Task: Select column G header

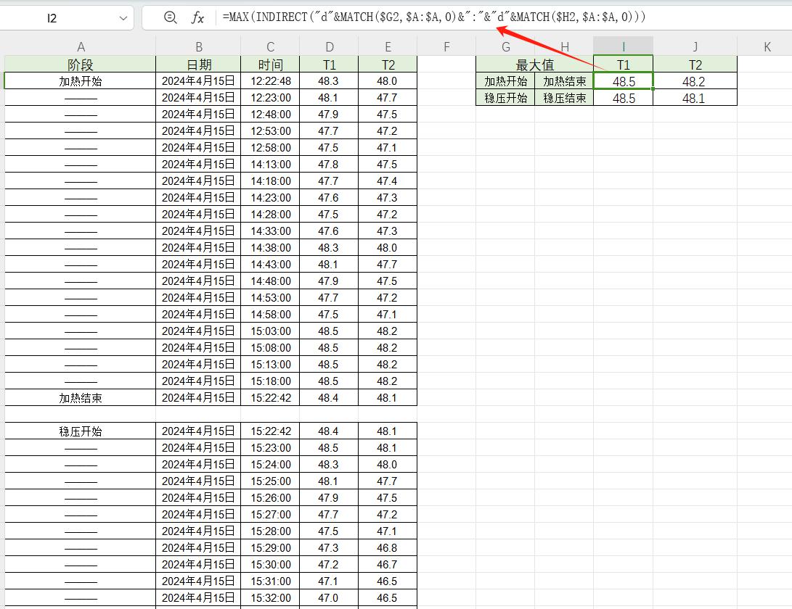Action: click(x=505, y=47)
